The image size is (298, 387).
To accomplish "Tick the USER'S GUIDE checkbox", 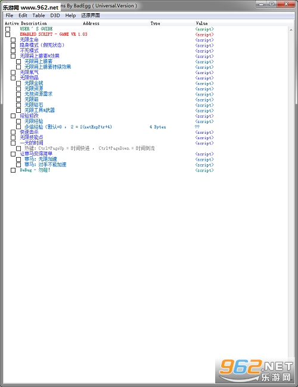I will pos(8,29).
